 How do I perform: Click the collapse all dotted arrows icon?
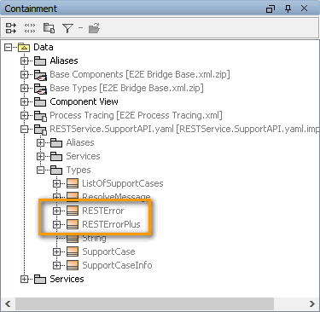pos(30,28)
